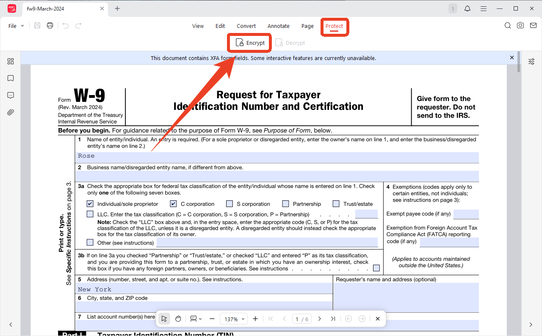
Task: Click the Business name field on line 2
Action: (277, 176)
